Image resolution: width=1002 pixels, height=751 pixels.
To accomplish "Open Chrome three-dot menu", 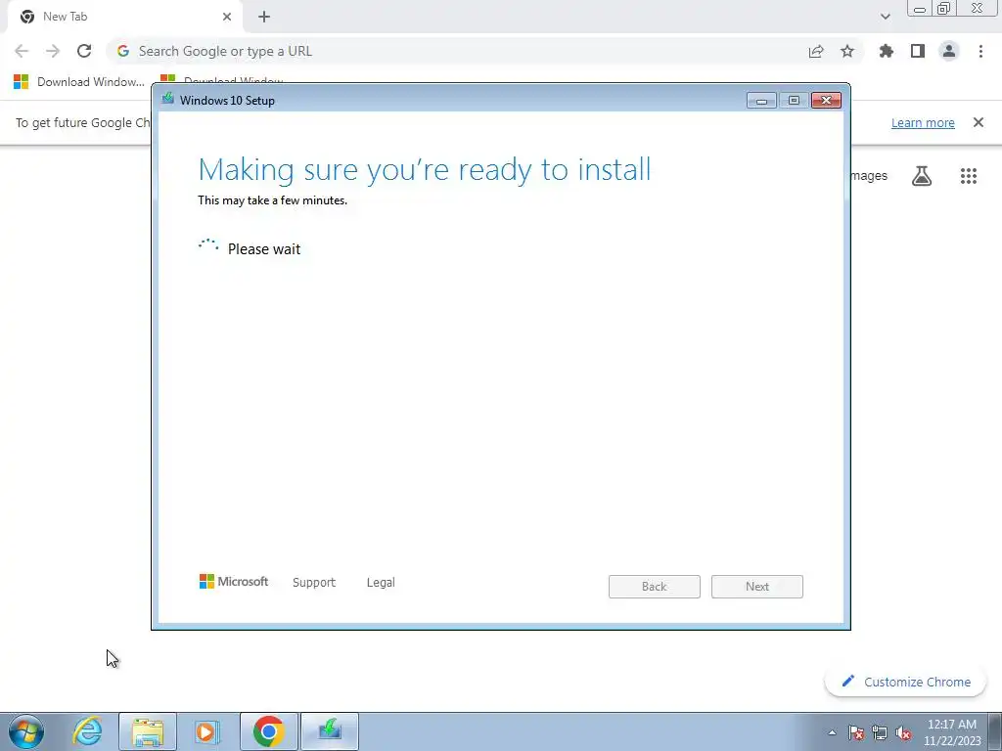I will click(x=980, y=51).
